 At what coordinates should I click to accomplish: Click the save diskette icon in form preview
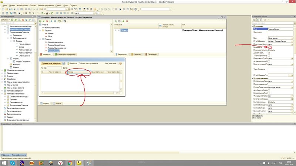(63, 63)
